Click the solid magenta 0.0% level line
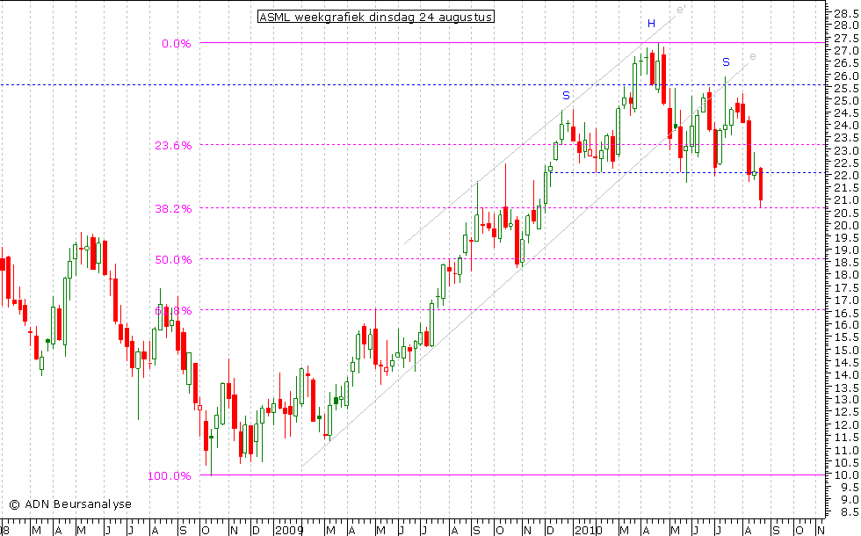Viewport: 861px width, 536px height. [511, 42]
